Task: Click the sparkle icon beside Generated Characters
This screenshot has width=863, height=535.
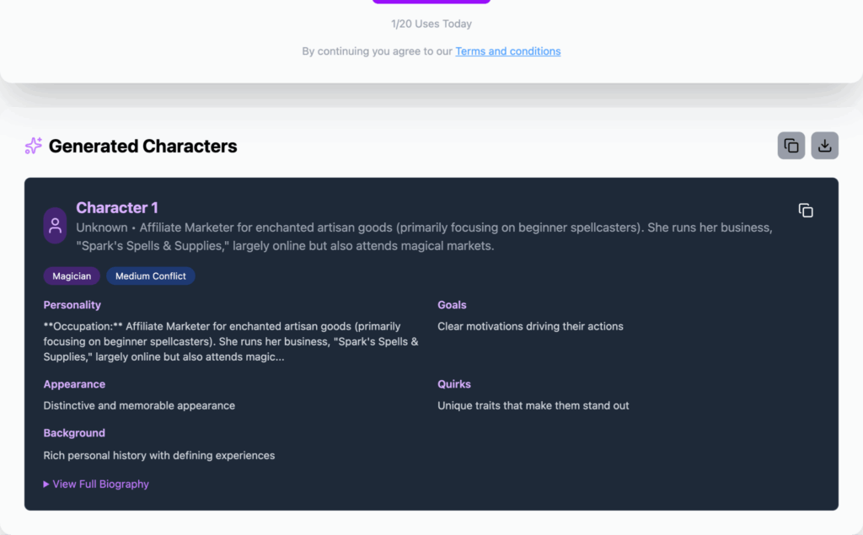Action: point(34,146)
